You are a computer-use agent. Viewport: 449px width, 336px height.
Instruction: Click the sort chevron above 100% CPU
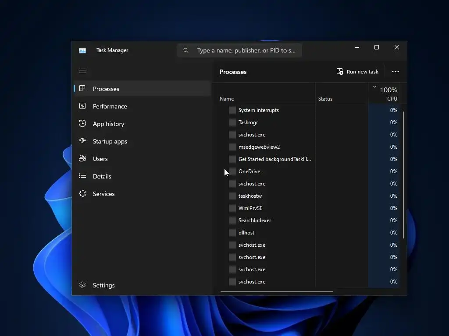tap(374, 87)
